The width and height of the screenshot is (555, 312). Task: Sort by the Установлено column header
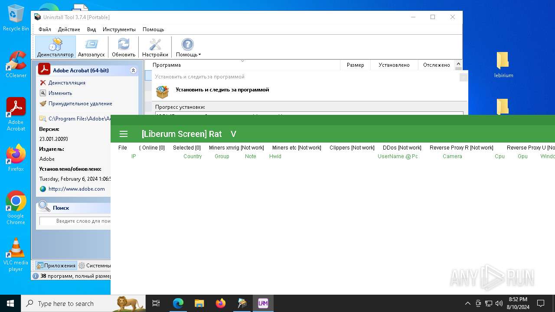tap(394, 65)
